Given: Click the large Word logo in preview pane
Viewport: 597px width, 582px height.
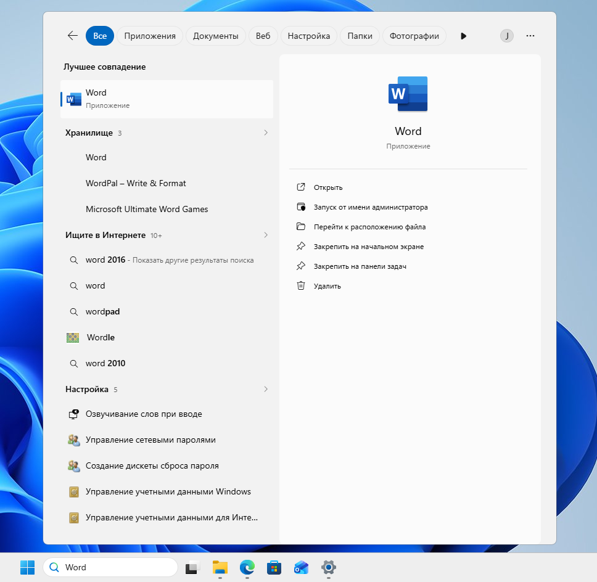Looking at the screenshot, I should [x=408, y=94].
